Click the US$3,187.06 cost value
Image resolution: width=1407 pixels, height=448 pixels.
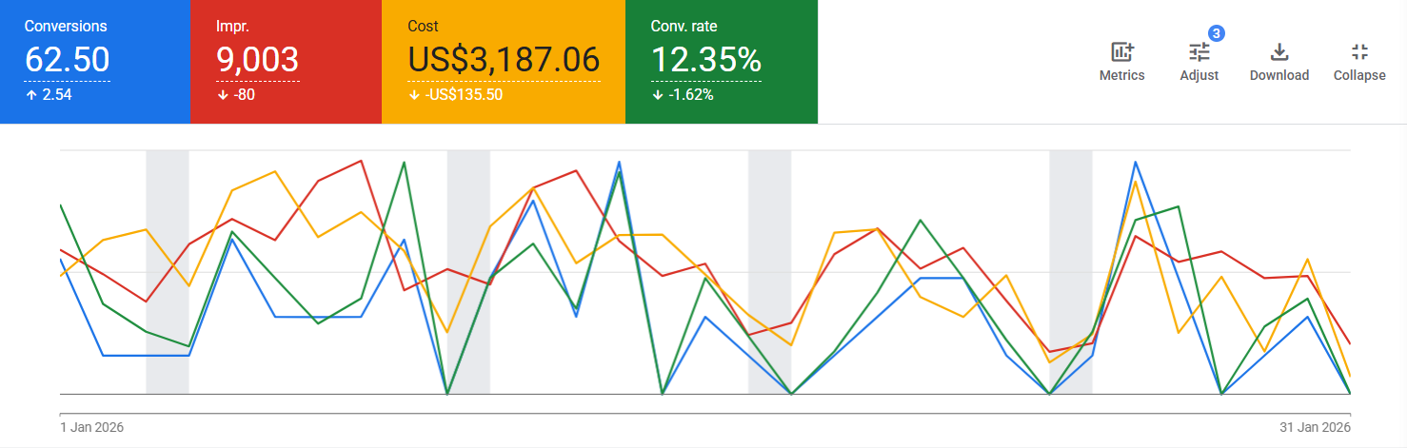(504, 61)
